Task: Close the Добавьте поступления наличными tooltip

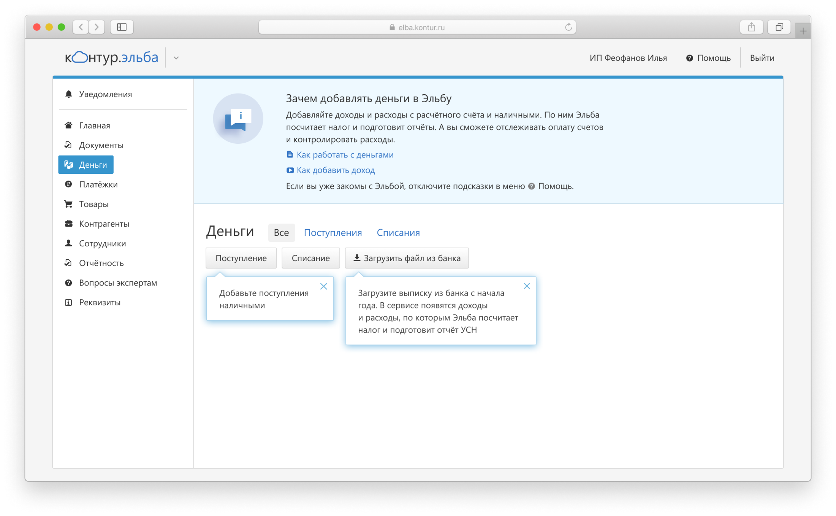Action: coord(323,286)
